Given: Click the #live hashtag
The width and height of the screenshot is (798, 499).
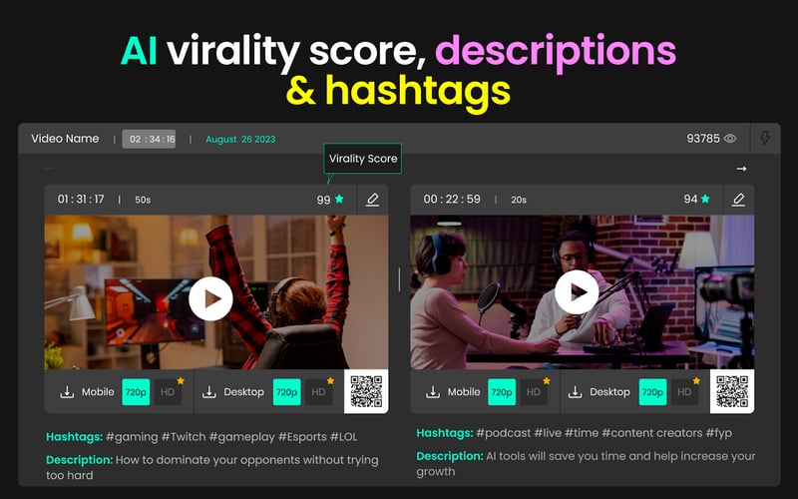Looking at the screenshot, I should point(548,433).
